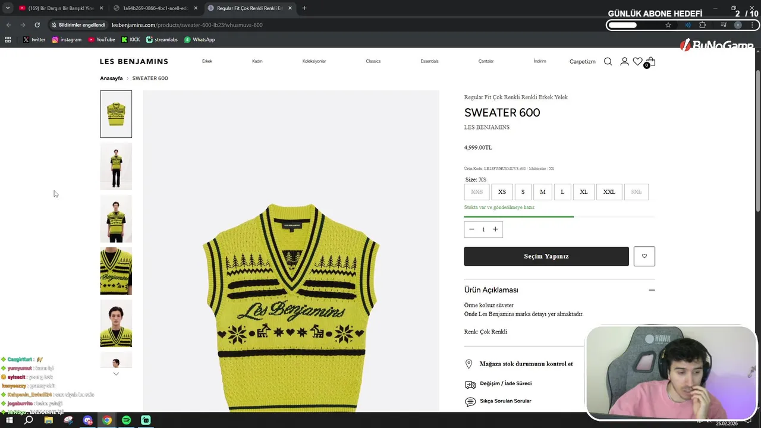Open the site search magnifier icon
Screen dimensions: 761x428
[x=608, y=61]
